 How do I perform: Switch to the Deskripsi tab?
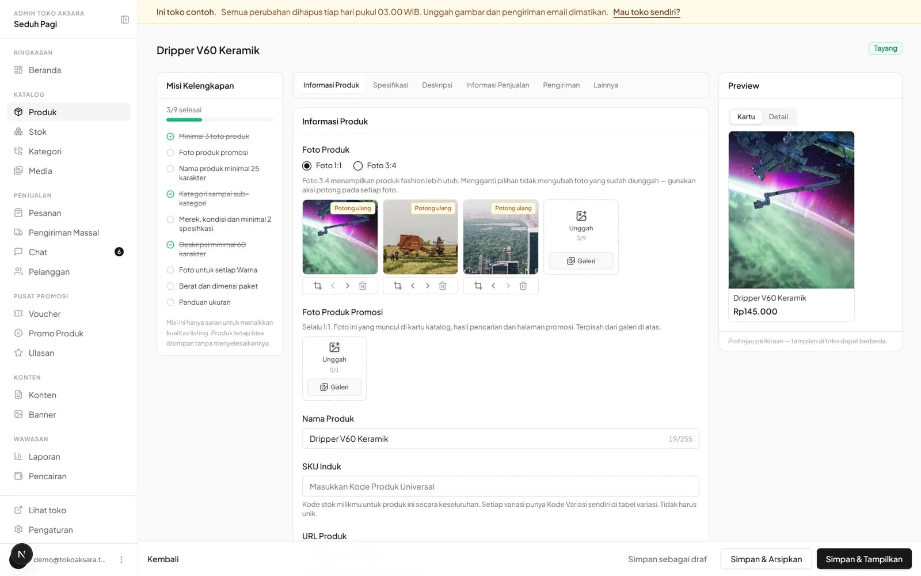437,85
